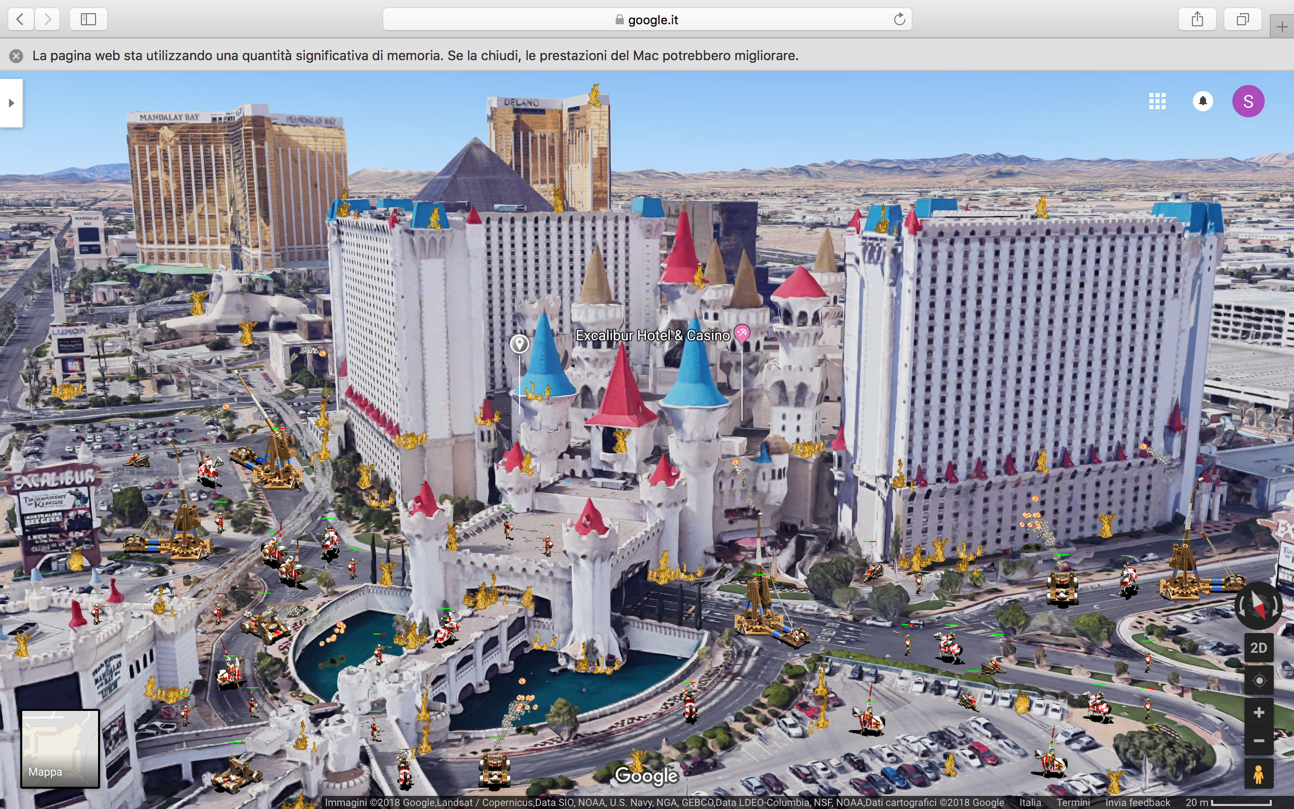Screen dimensions: 1294x809
Task: Zoom out of the map
Action: [1259, 741]
